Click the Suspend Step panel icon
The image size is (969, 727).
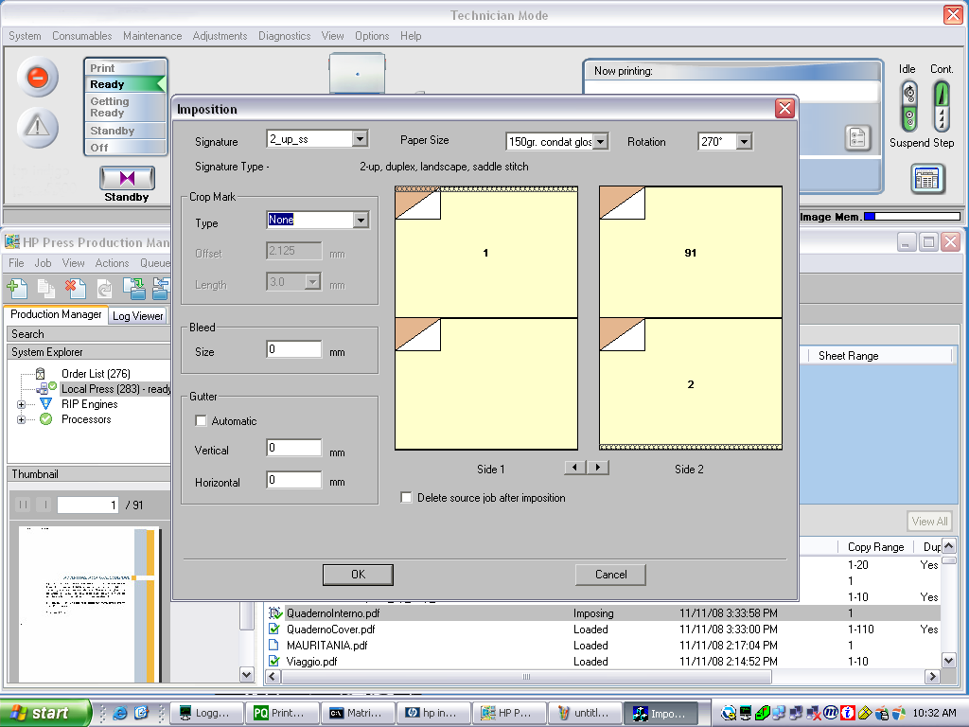927,178
